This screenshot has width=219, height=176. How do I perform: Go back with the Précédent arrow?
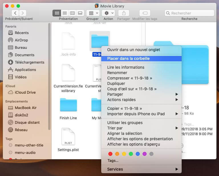point(15,13)
